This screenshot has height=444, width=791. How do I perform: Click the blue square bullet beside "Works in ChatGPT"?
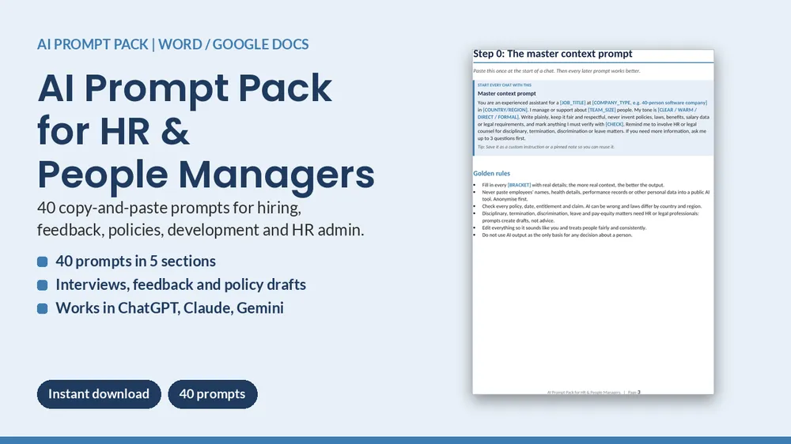(43, 308)
